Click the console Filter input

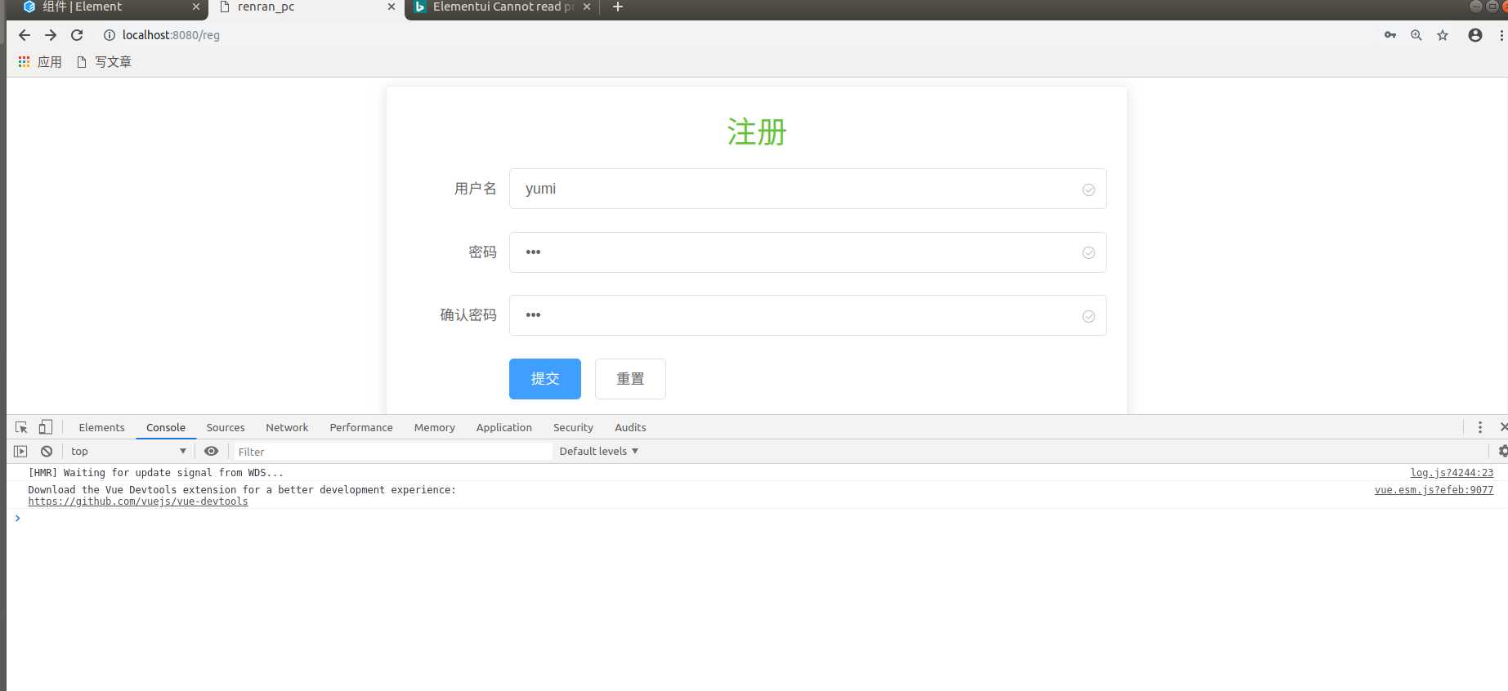(x=392, y=452)
